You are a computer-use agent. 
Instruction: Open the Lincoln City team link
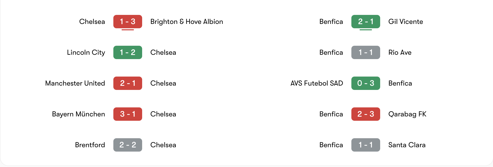click(86, 52)
